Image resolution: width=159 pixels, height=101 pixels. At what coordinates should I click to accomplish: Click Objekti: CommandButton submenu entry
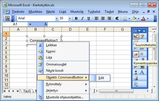(63, 77)
